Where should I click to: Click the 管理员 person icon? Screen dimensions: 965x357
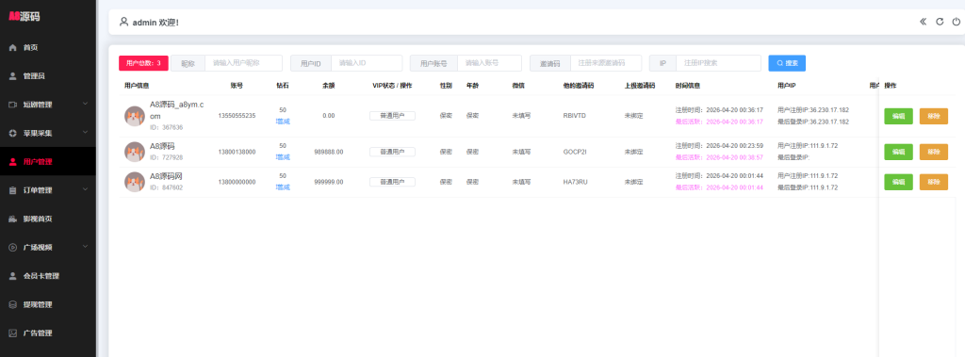[13, 76]
